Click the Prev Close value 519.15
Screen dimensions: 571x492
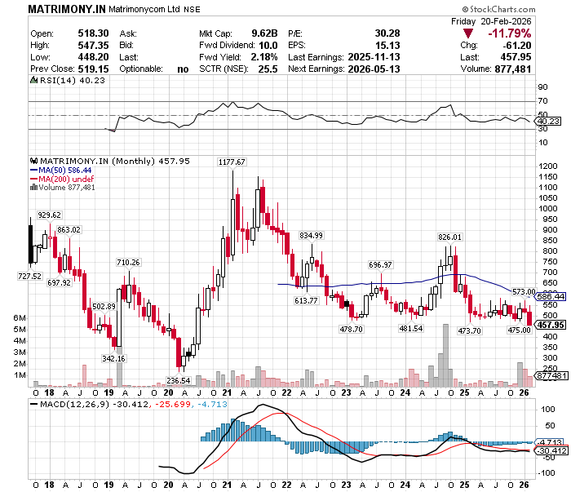point(93,69)
